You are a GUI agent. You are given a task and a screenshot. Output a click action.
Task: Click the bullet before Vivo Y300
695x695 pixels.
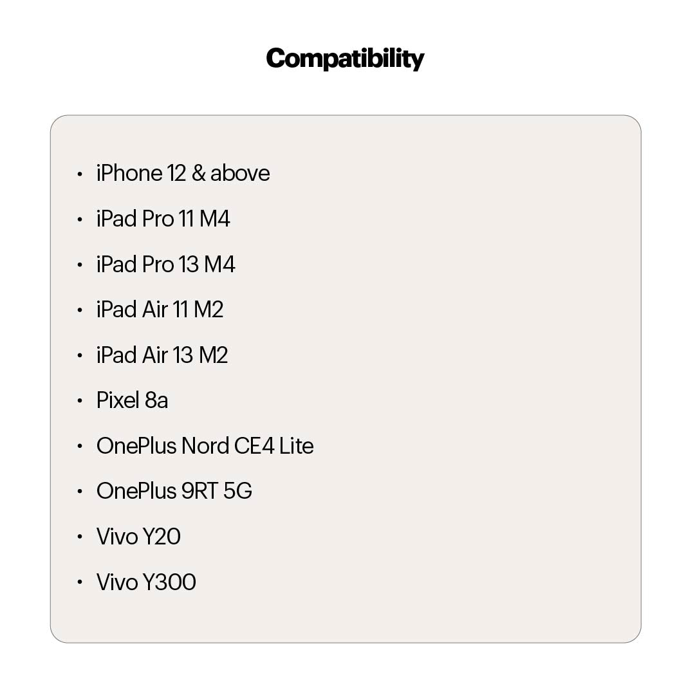[x=80, y=583]
